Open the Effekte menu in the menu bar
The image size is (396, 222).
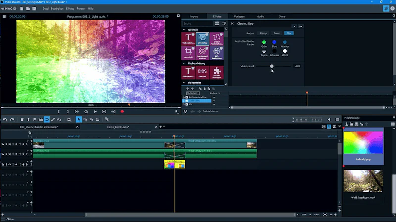70,9
